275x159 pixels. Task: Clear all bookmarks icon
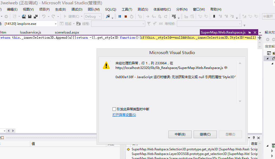pyautogui.click(x=232, y=16)
